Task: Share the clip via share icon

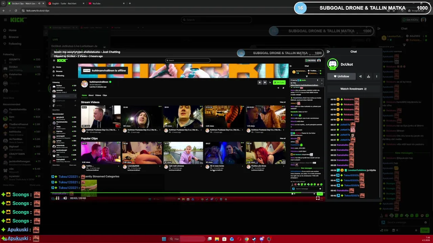Action: click(x=360, y=76)
